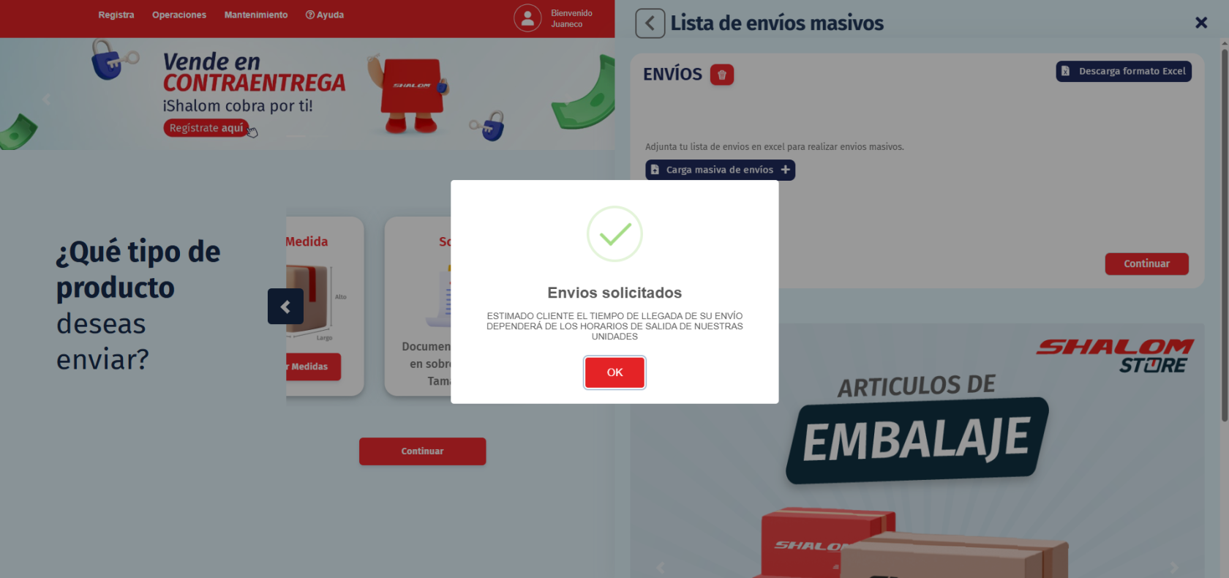Click the Continuar button below the product cards

[422, 451]
